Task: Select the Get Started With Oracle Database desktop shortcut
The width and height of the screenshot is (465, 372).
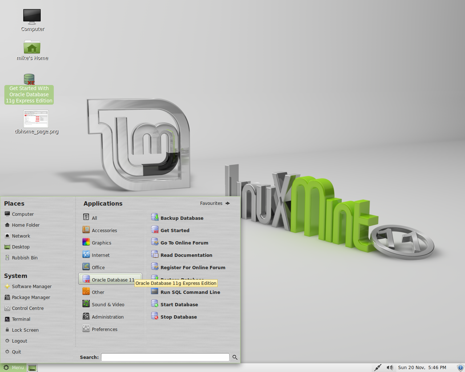Action: 29,89
